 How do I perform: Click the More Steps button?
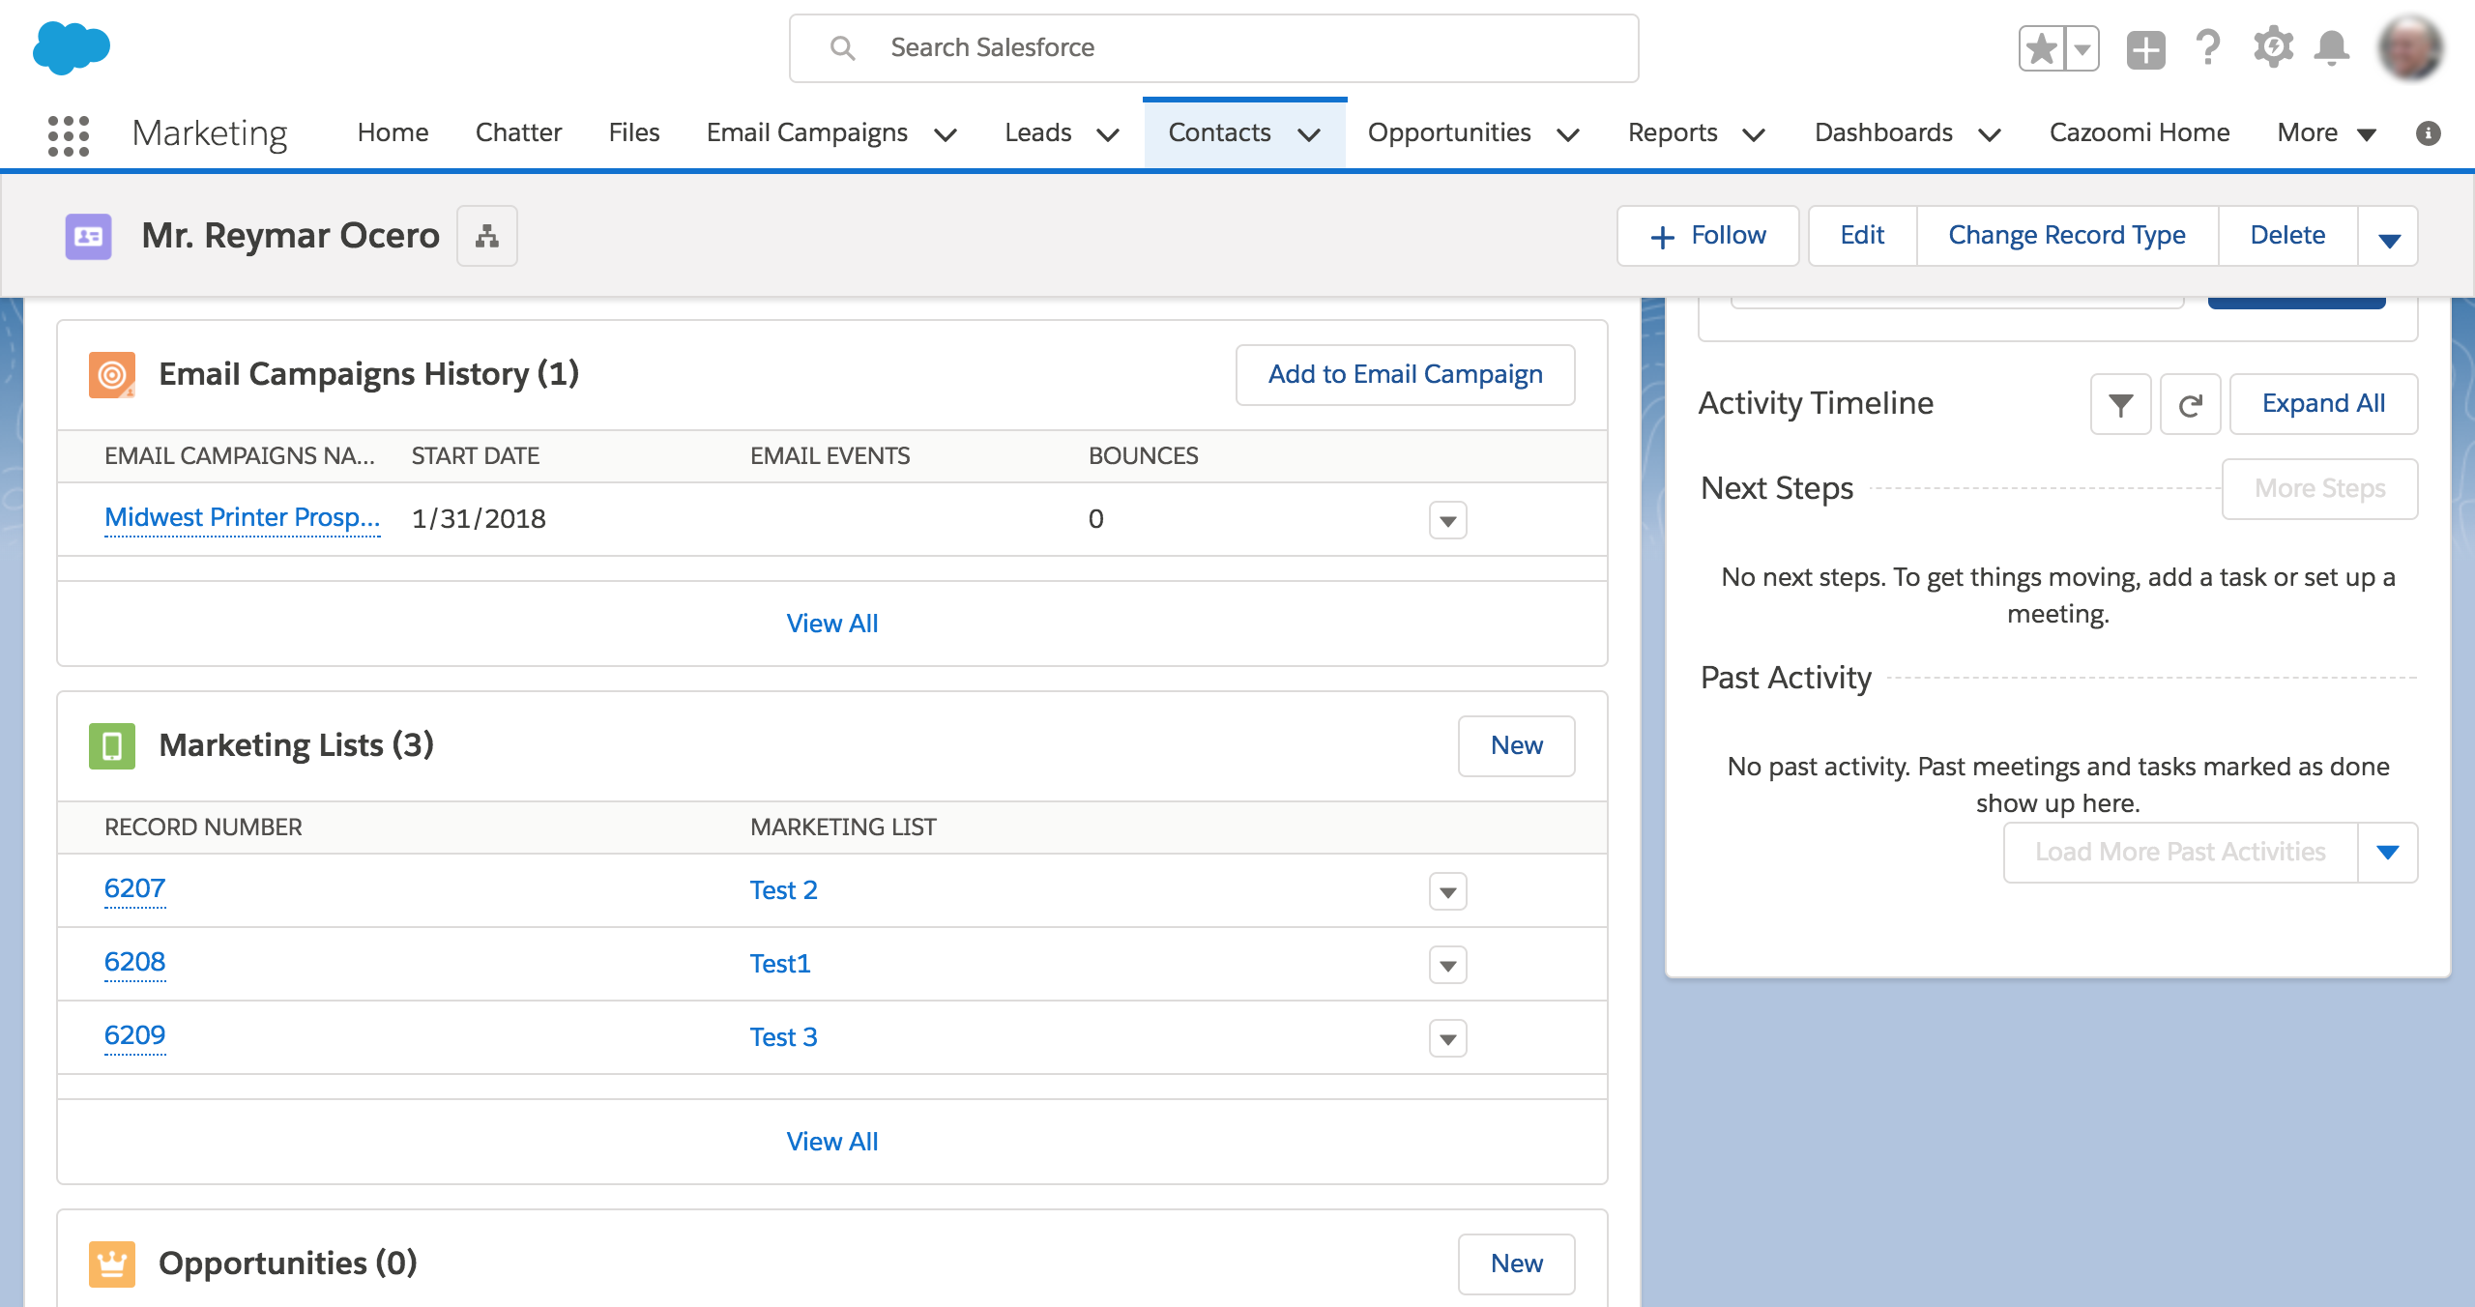(2319, 489)
